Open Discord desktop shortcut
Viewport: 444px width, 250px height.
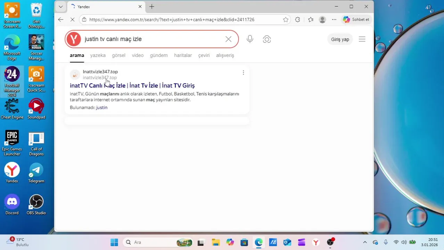(x=12, y=205)
